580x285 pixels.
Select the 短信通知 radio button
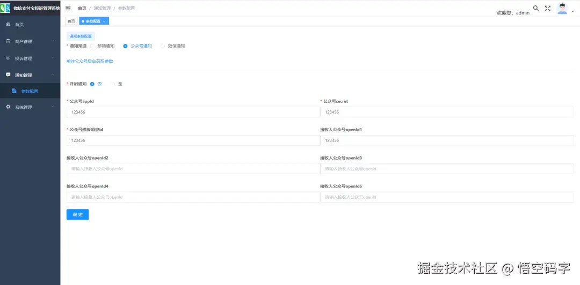coord(162,46)
